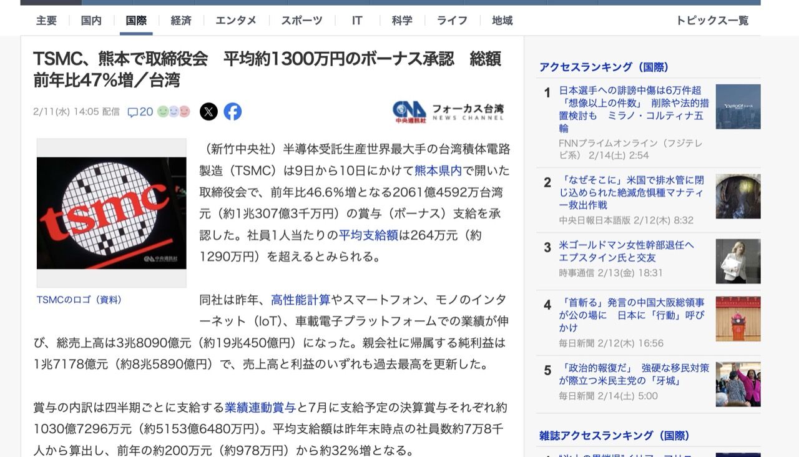799x457 pixels.
Task: Click the article headline about TSMC bonuses
Action: coord(267,69)
